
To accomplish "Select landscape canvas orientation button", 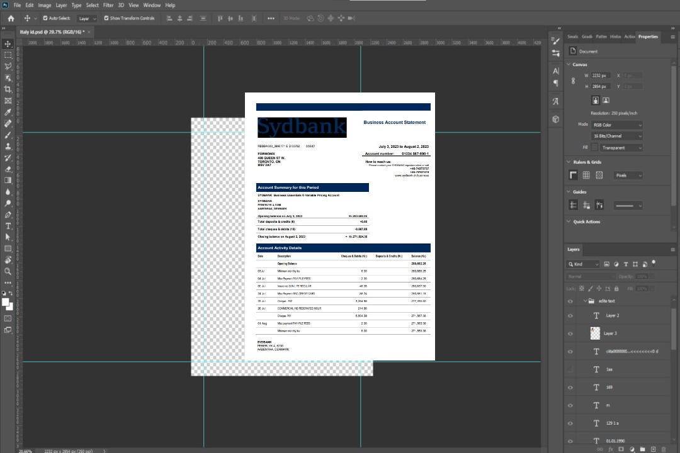I will click(x=606, y=100).
